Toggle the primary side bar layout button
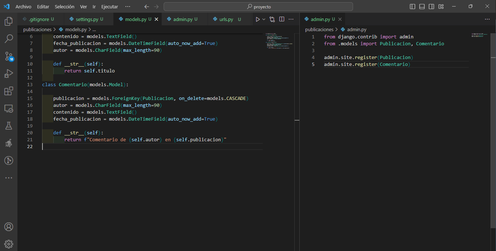Viewport: 496px width, 251px height. pos(413,7)
